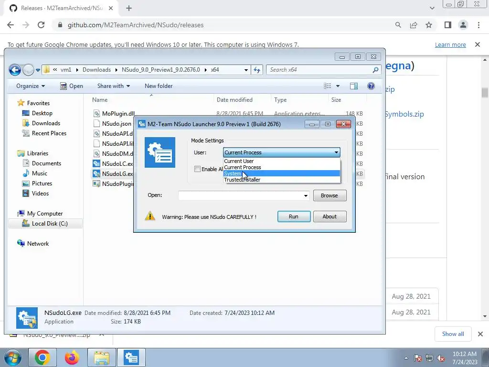489x367 pixels.
Task: Select Current Process option in the list
Action: (x=282, y=167)
